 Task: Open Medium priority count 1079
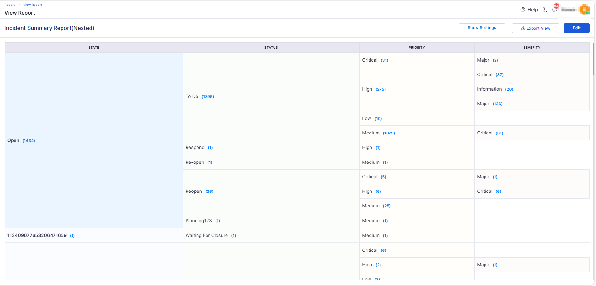(389, 133)
